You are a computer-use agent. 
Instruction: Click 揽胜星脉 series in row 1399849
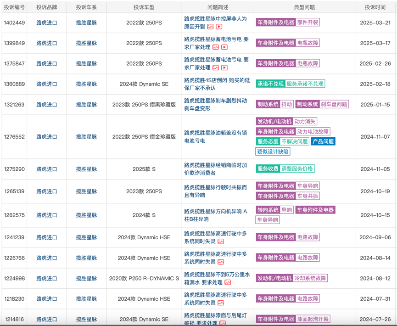tap(86, 43)
